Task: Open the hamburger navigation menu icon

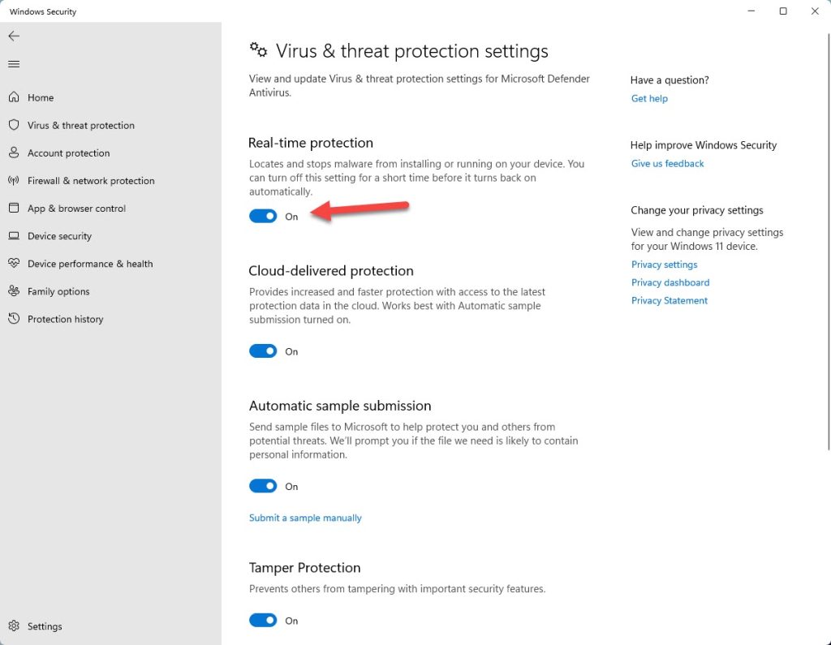Action: (14, 64)
